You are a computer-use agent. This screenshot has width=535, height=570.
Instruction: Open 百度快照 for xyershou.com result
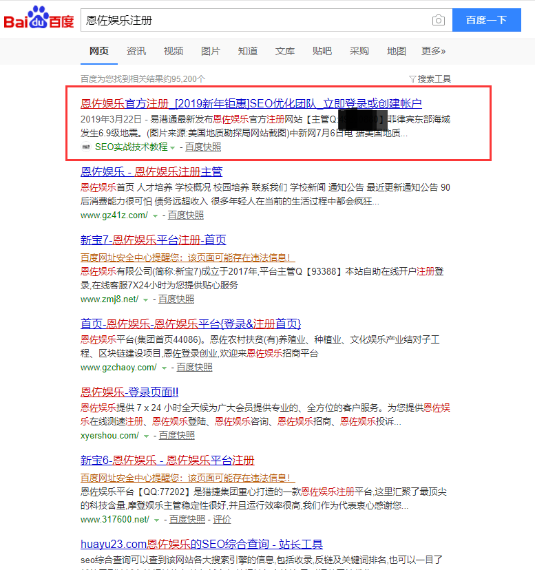[x=177, y=435]
